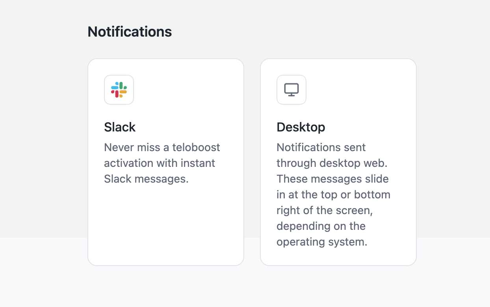490x307 pixels.
Task: Click "Notifications sent" text in Desktop card
Action: pyautogui.click(x=321, y=148)
